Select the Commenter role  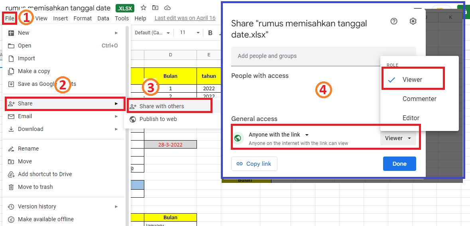tap(419, 99)
